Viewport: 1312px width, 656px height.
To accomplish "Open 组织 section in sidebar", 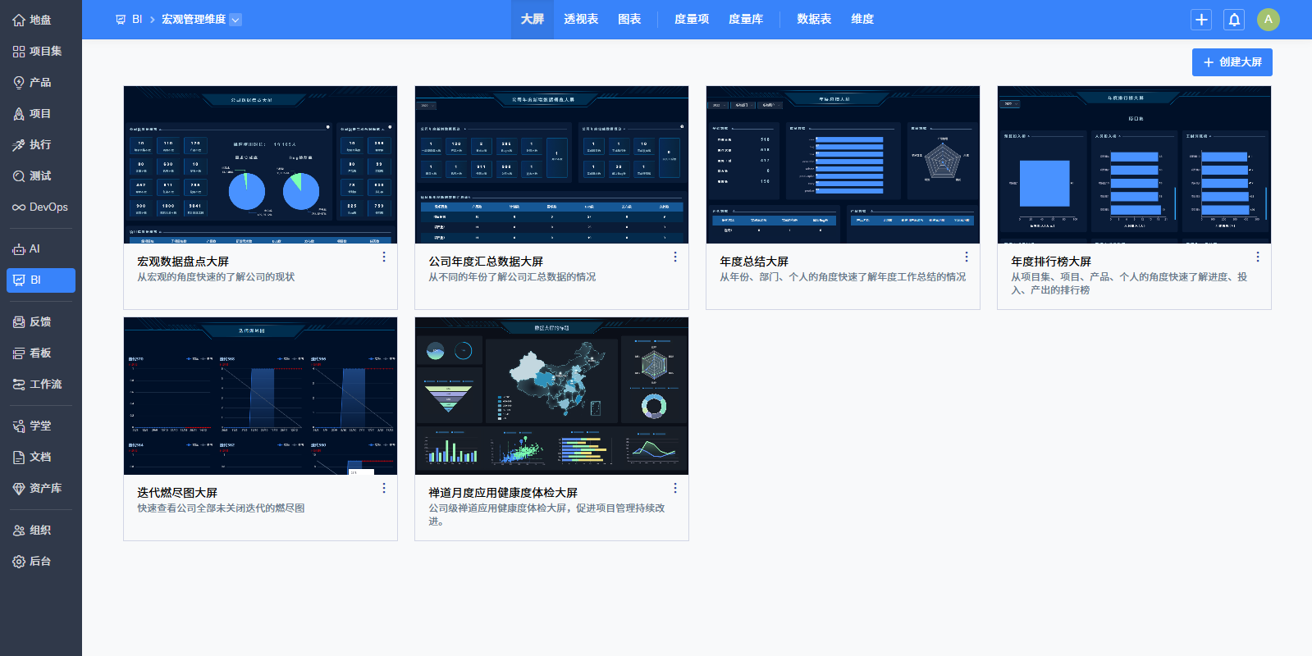I will click(x=41, y=530).
